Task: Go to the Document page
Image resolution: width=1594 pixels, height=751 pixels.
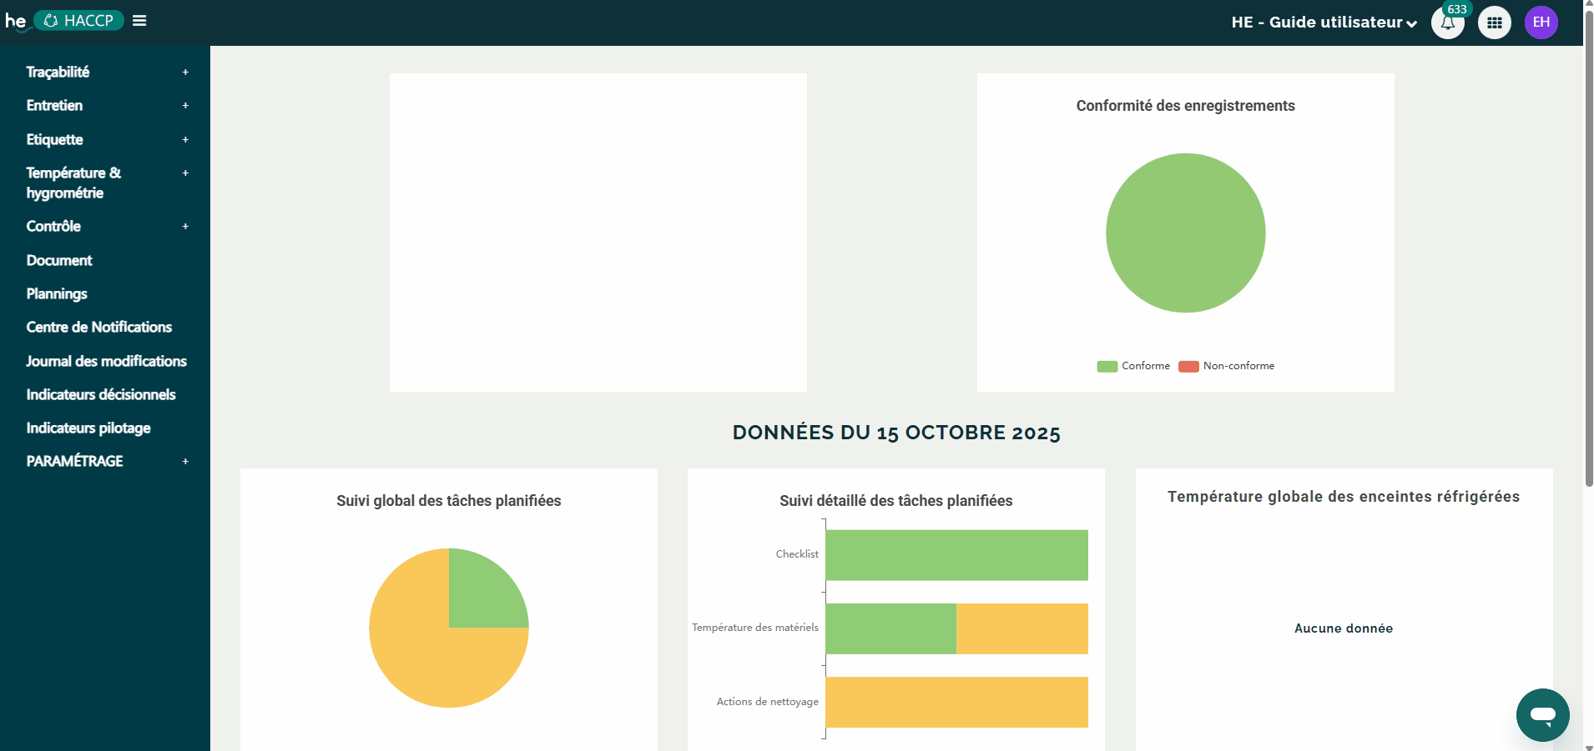Action: (59, 261)
